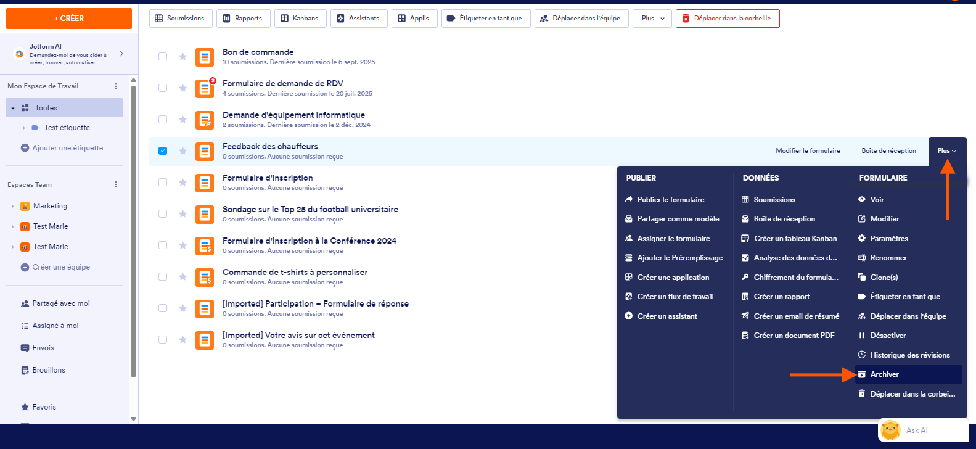Star the Formulaire de demande de RDV form

182,88
